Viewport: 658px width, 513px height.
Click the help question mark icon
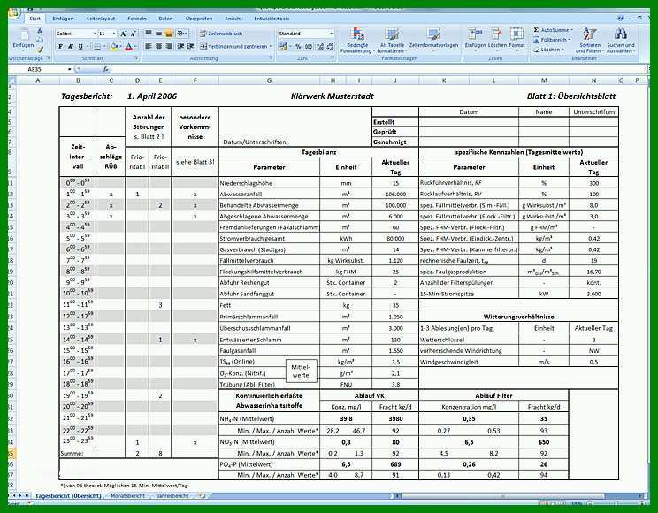(x=620, y=19)
